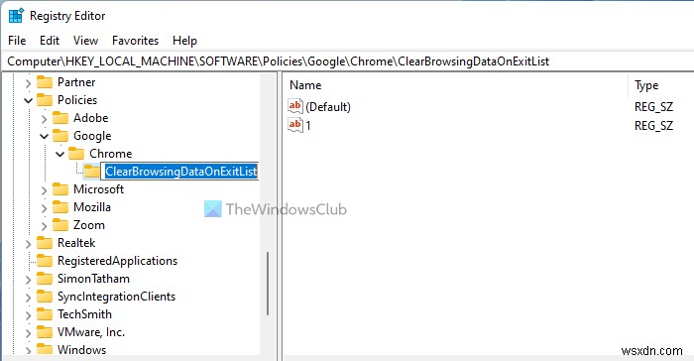Expand the Microsoft key
694x361 pixels.
click(x=44, y=190)
